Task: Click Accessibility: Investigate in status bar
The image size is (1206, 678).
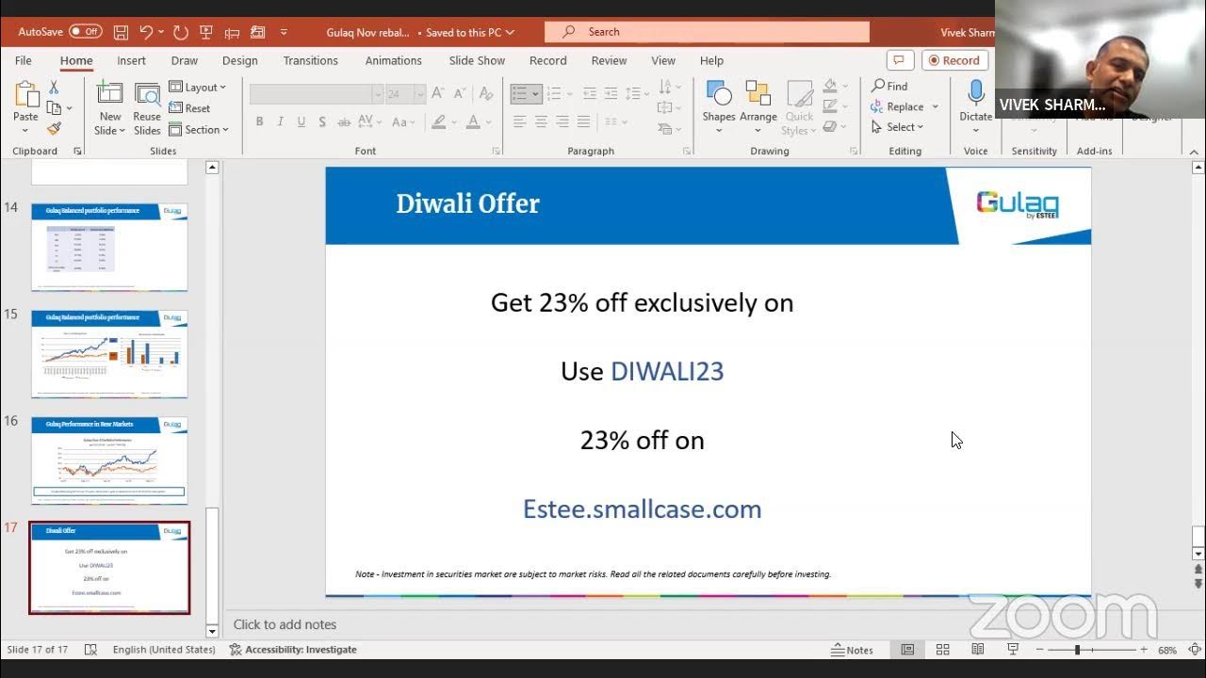Action: (x=293, y=650)
